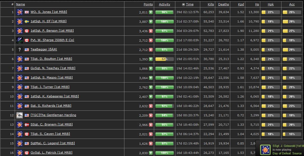Click The Gentleman Harding's avatar thumbnail
Screen dimensions: 304x156
(20, 115)
